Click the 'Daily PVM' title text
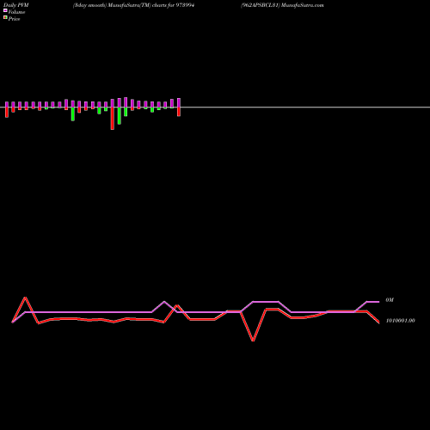 coord(16,5)
